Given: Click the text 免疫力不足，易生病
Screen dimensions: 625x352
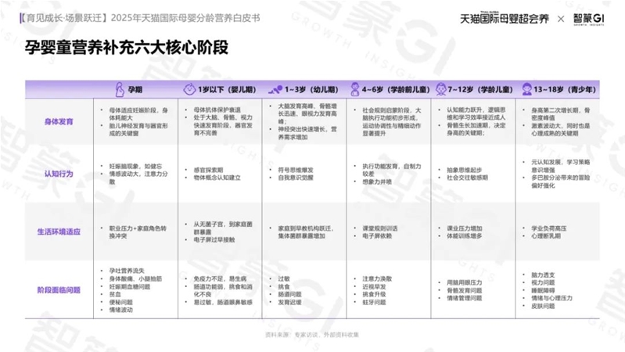Looking at the screenshot, I should click(x=220, y=279).
